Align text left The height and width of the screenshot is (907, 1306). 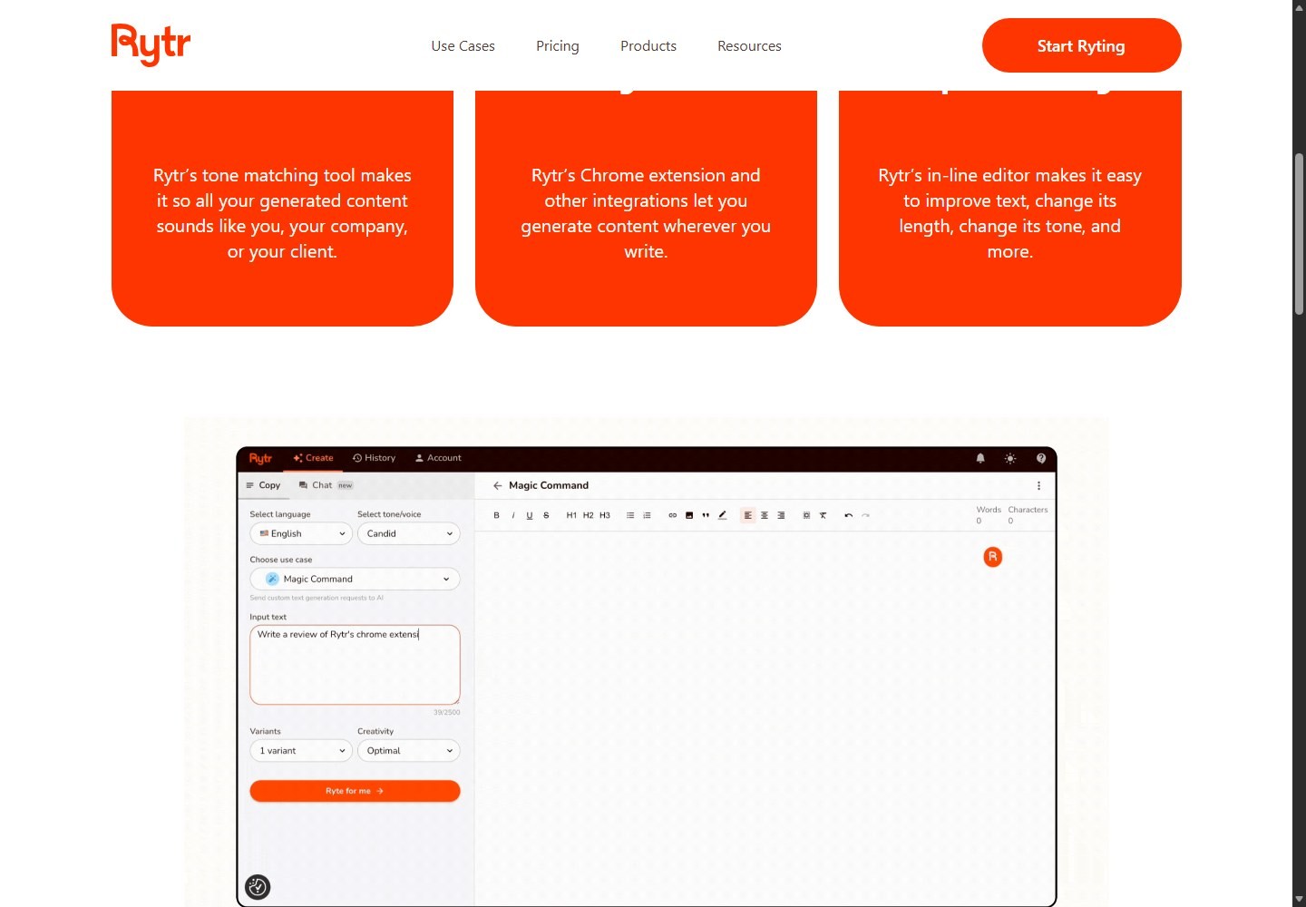pos(748,515)
